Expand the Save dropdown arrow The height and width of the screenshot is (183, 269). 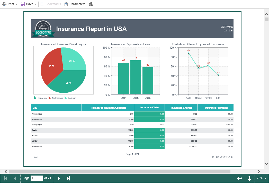[x=35, y=4]
